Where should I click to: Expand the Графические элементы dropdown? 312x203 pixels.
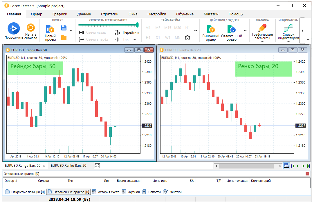point(262,41)
